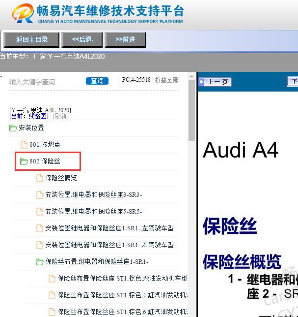Click the keyword search input field
298x317 pixels.
[45, 82]
